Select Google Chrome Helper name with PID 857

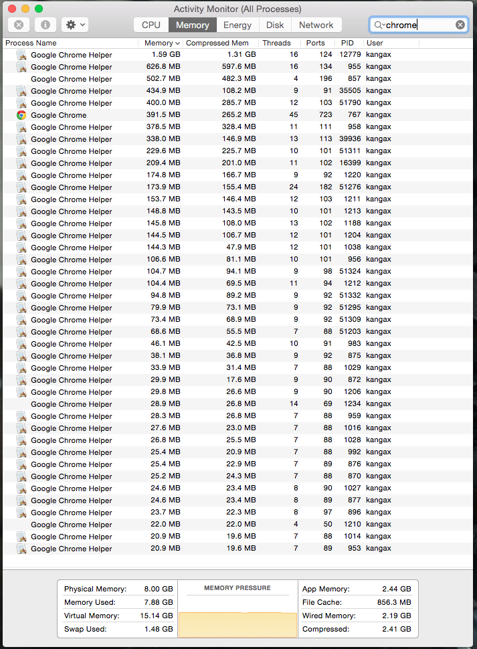[x=71, y=79]
